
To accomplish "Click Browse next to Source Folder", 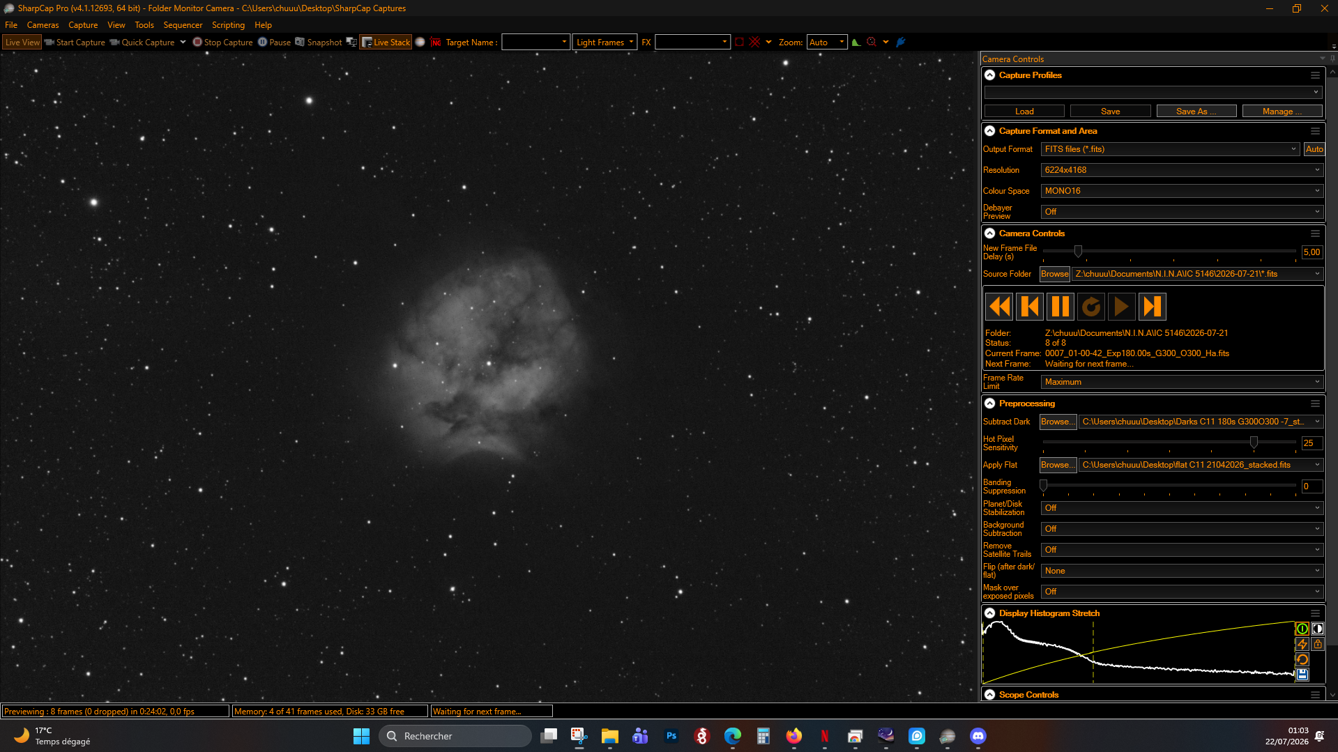I will 1054,274.
